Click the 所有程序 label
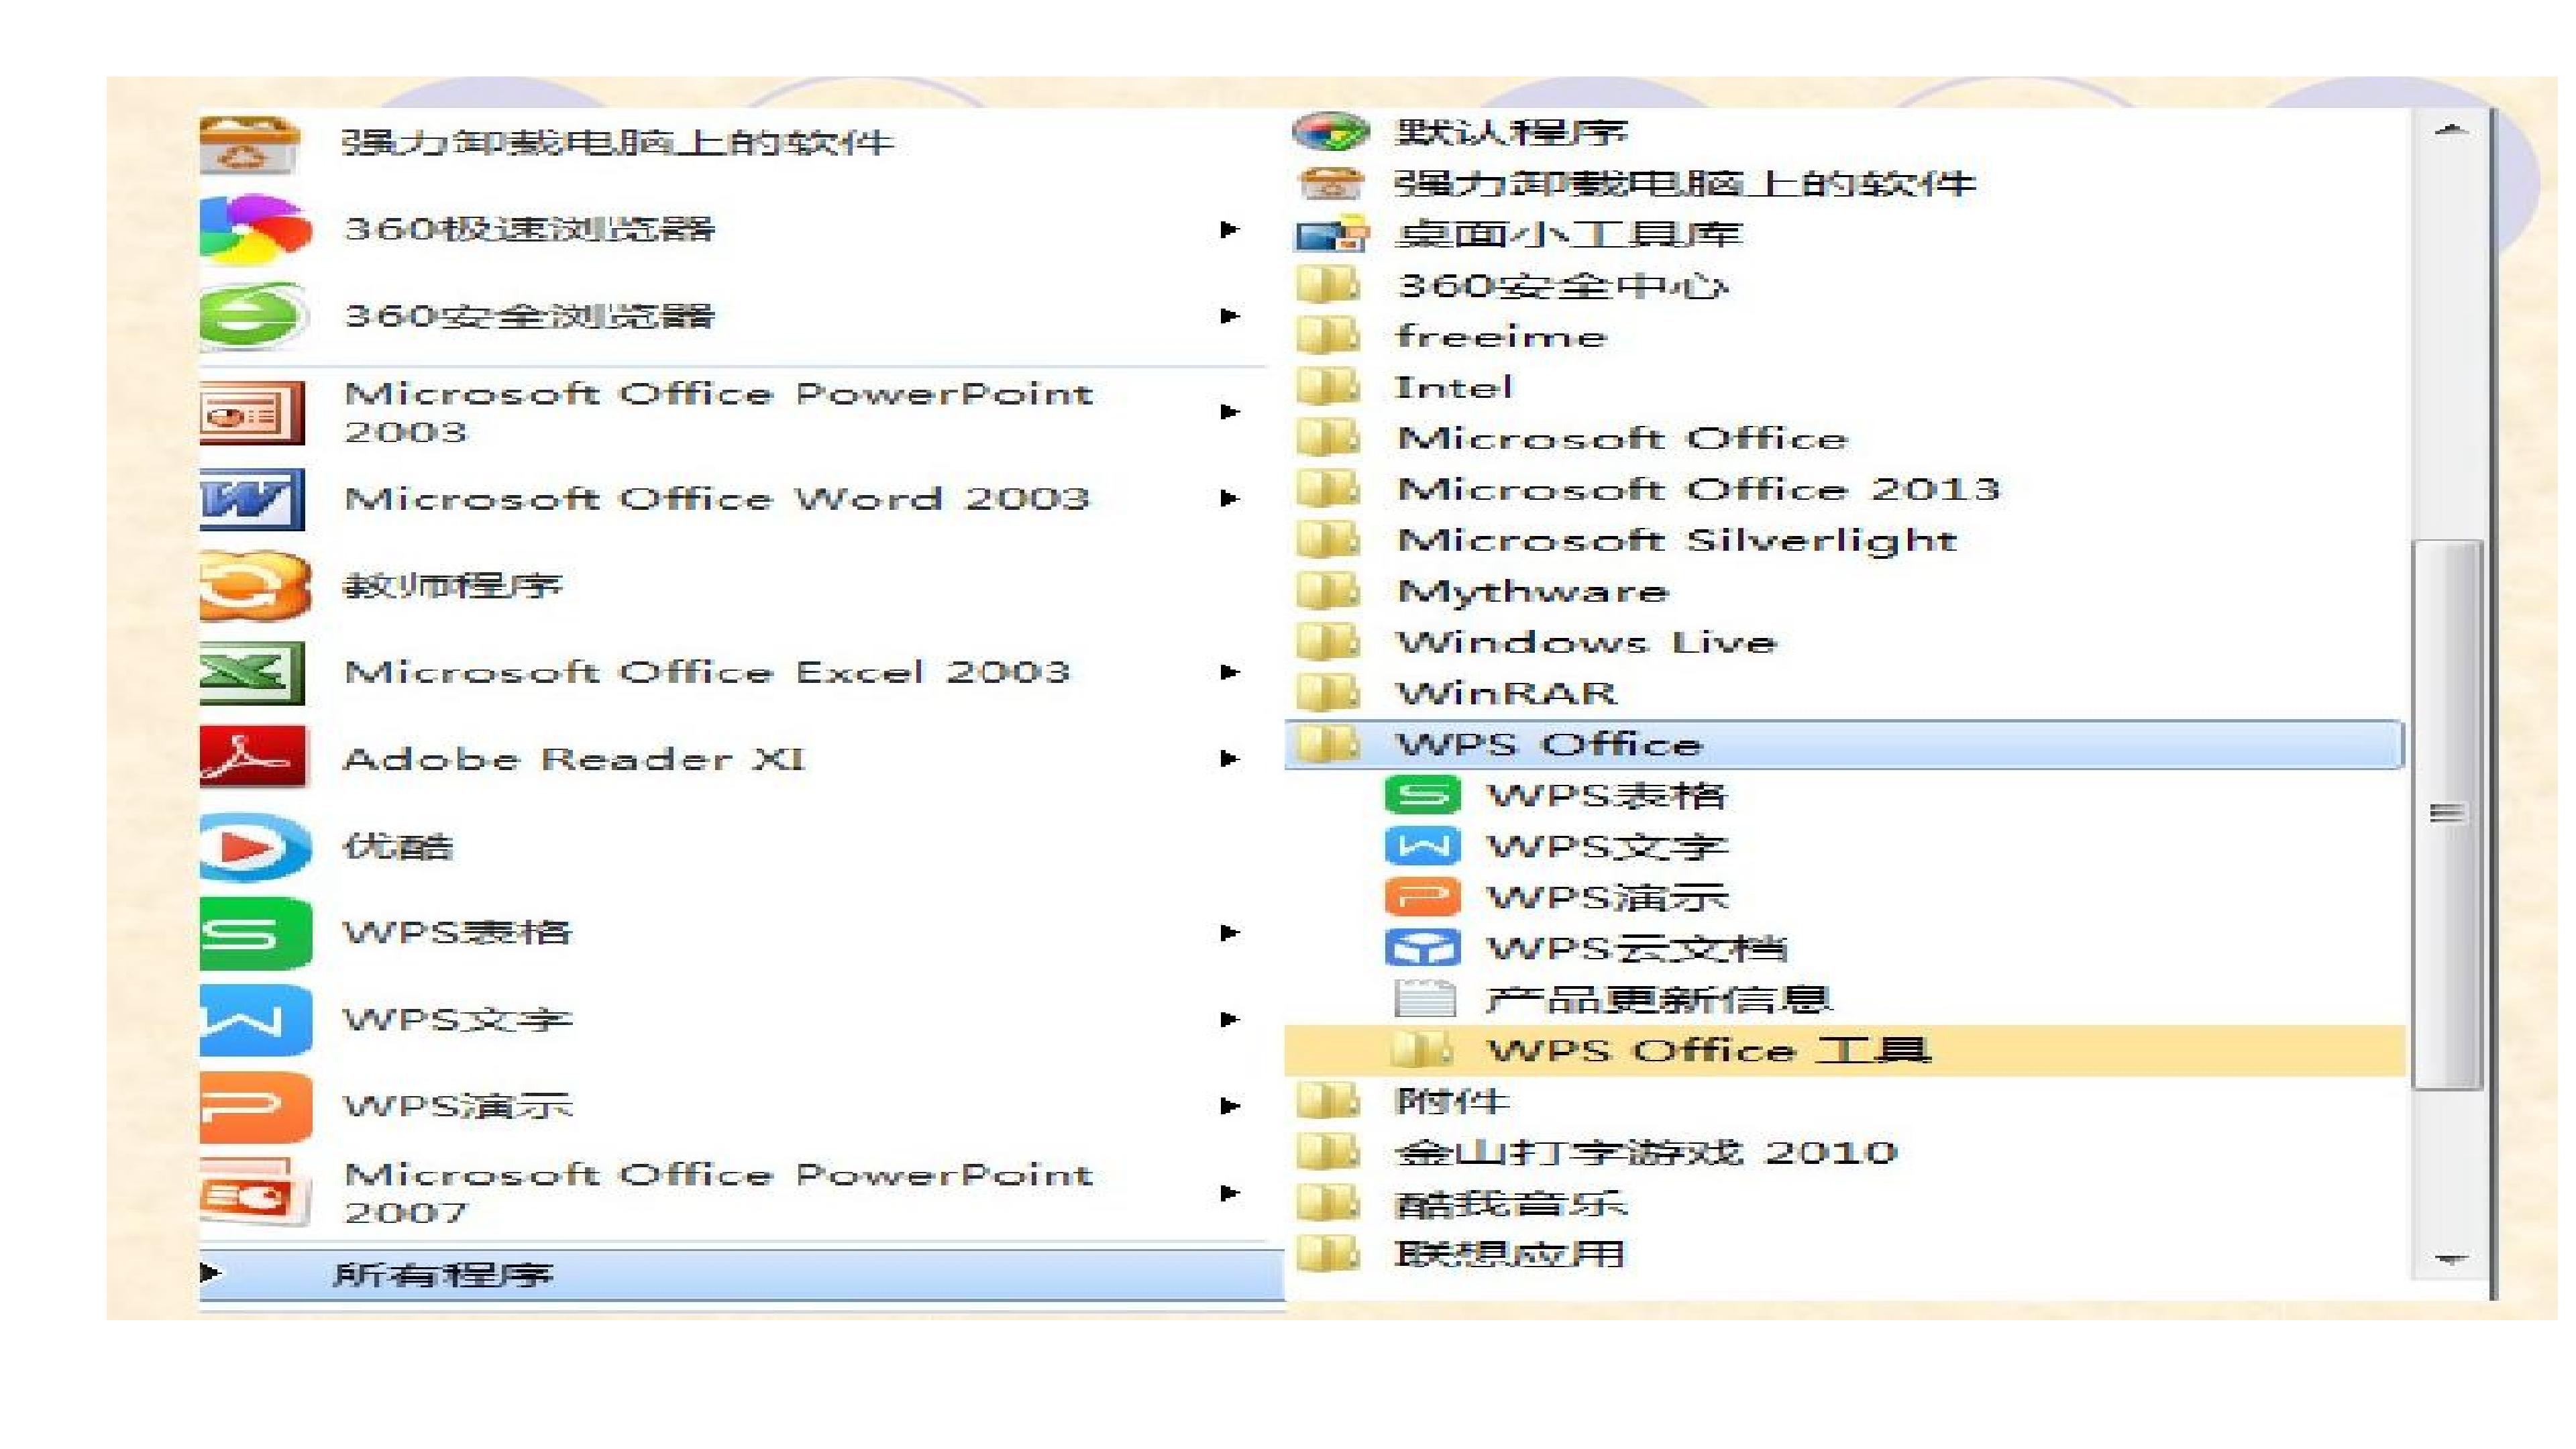The height and width of the screenshot is (1449, 2576). [x=443, y=1274]
